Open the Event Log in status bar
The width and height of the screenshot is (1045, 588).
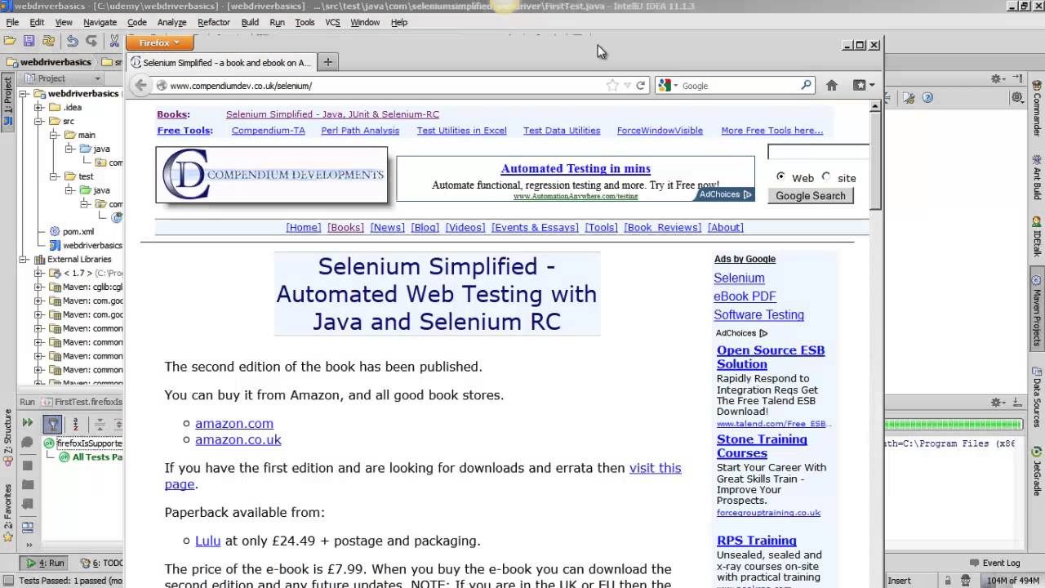[995, 563]
